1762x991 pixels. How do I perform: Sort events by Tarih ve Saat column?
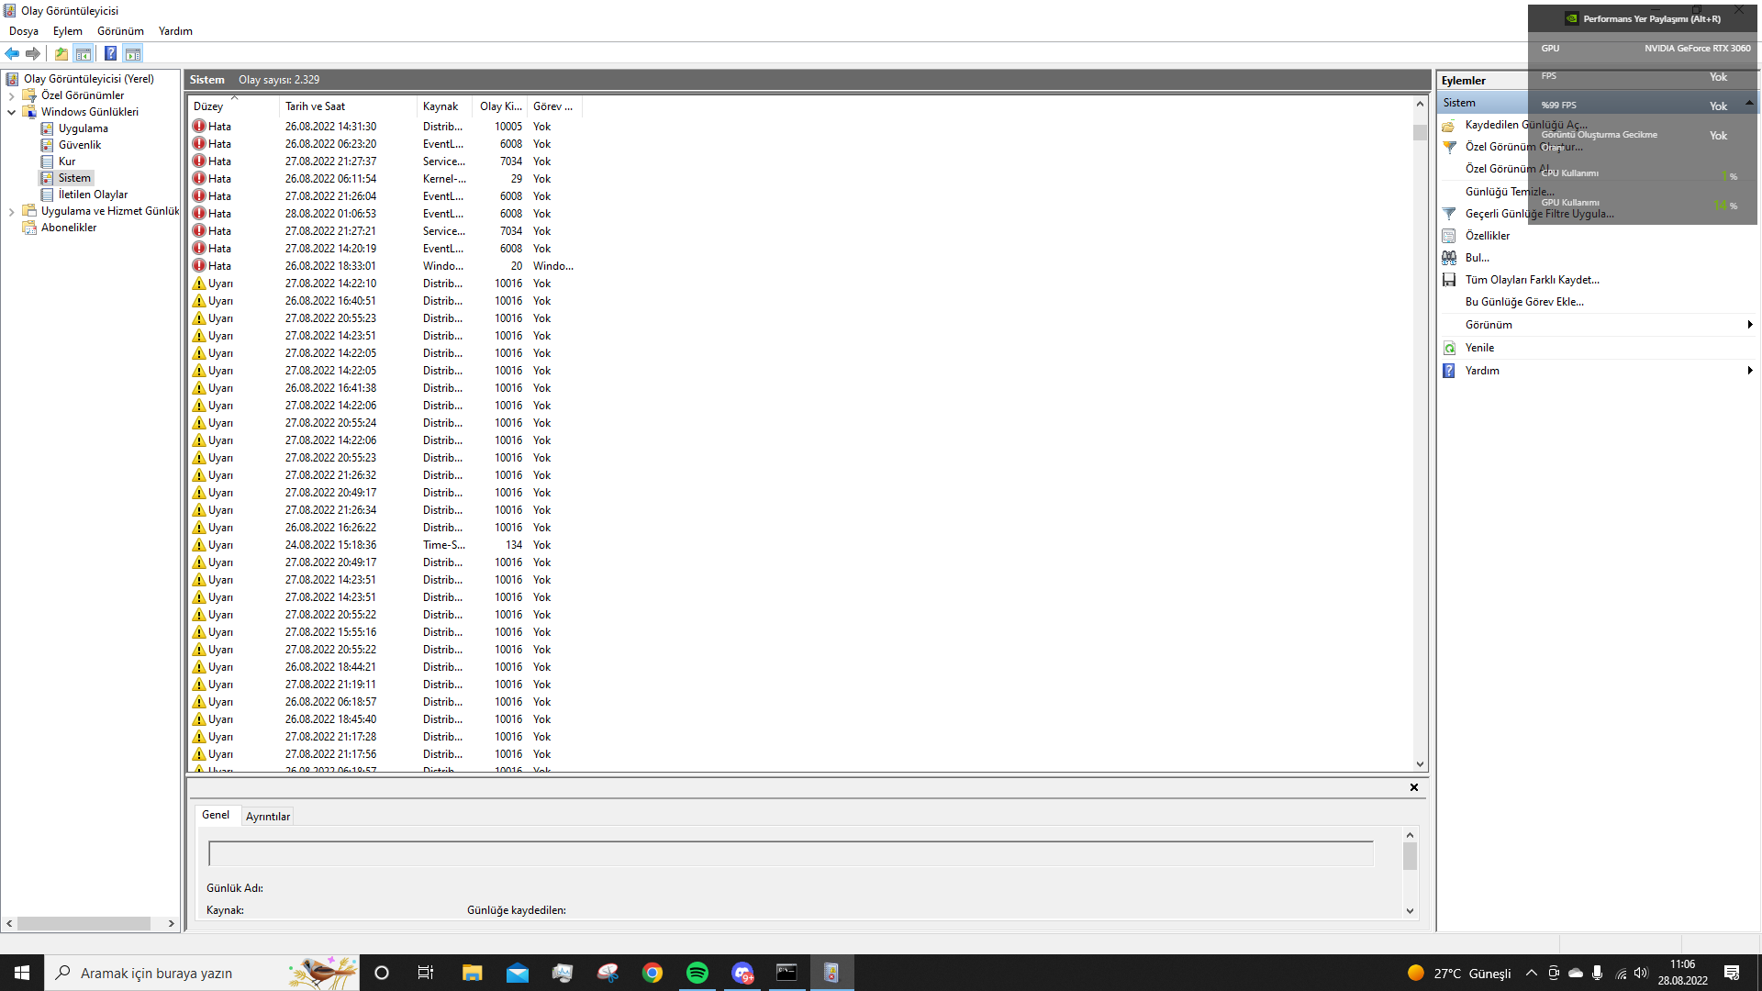315,106
